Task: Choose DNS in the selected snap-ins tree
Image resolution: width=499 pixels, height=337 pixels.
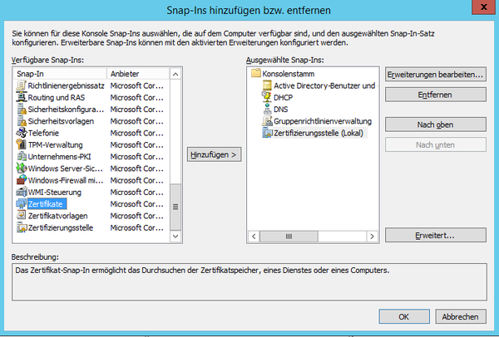Action: (x=284, y=109)
